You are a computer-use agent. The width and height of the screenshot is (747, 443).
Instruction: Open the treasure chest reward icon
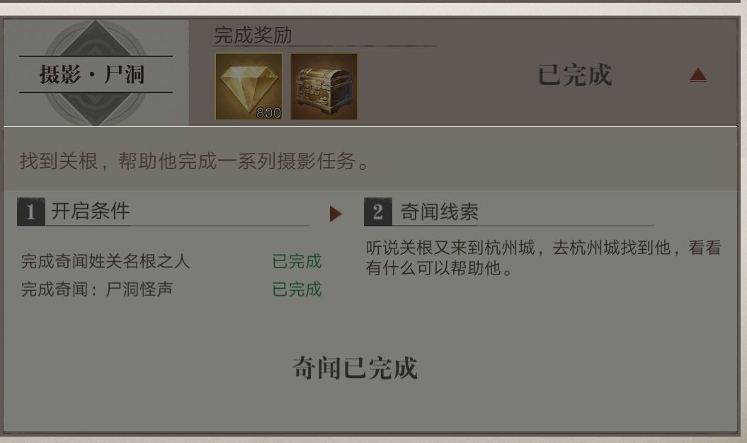pos(324,86)
